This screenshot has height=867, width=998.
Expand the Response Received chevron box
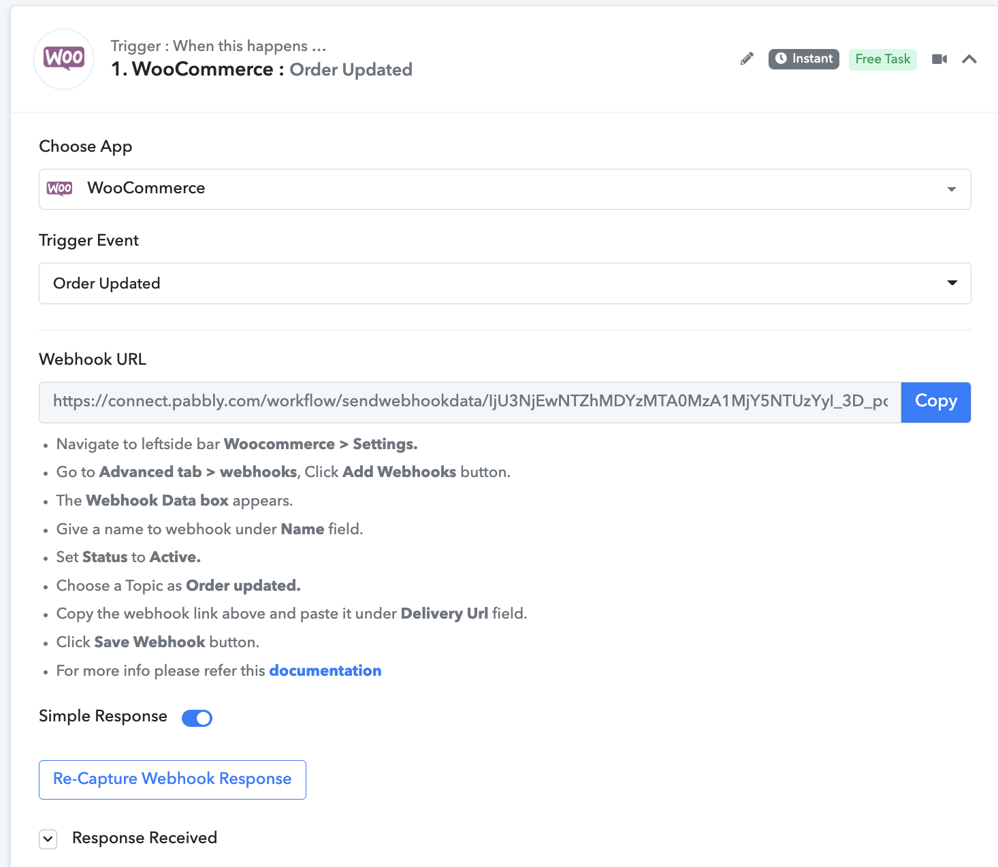pyautogui.click(x=48, y=839)
